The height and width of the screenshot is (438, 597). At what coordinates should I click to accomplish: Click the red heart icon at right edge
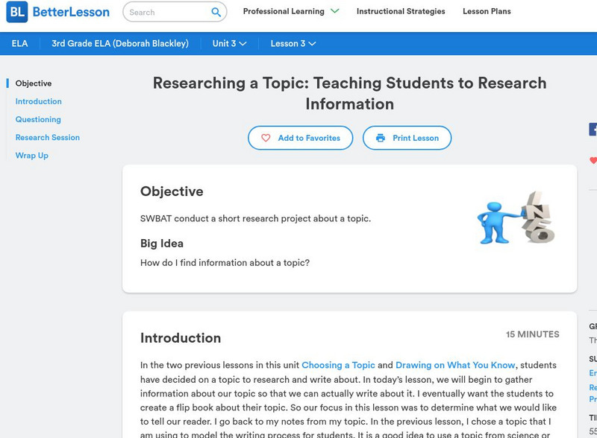point(593,160)
